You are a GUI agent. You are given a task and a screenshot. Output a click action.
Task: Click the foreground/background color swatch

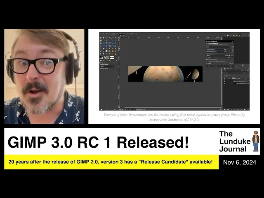point(102,57)
